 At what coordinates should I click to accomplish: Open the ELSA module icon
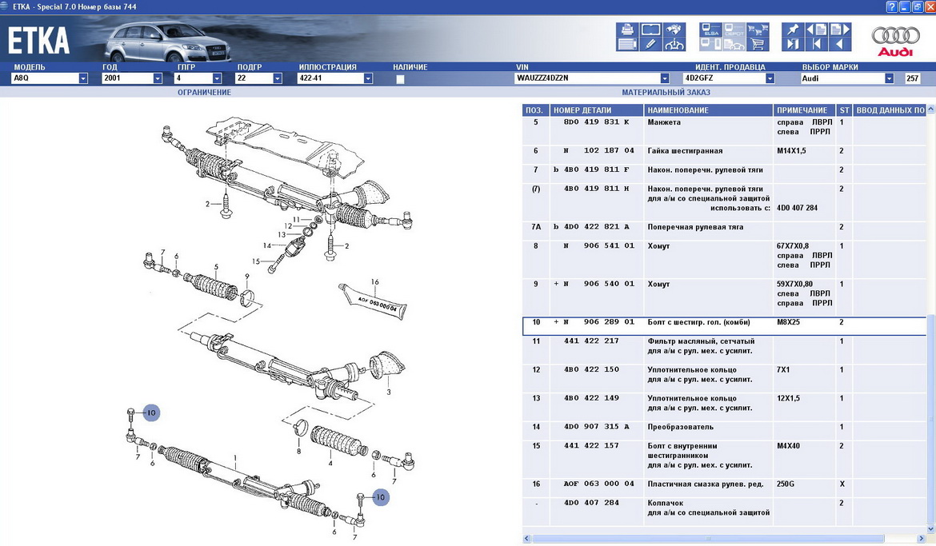point(711,30)
